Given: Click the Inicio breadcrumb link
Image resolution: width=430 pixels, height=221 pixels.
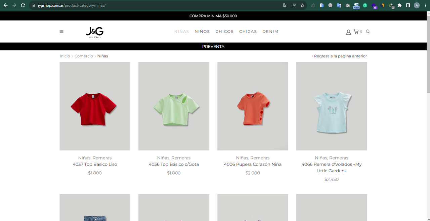Looking at the screenshot, I should (65, 56).
